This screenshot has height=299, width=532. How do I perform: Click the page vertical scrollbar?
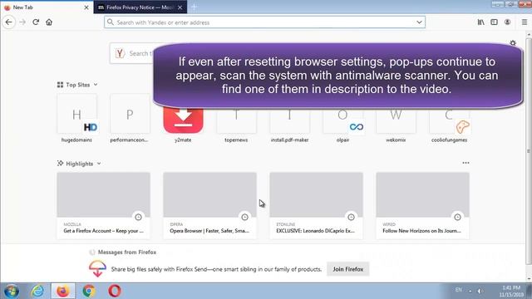click(529, 151)
